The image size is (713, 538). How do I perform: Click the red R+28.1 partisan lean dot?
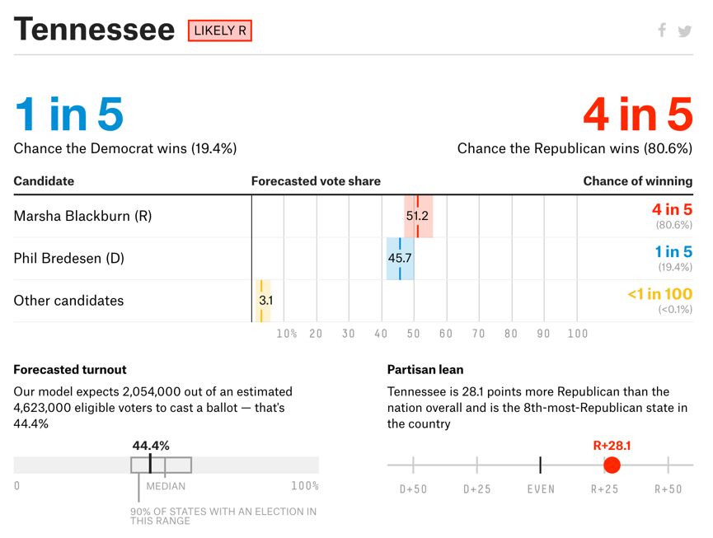click(612, 465)
